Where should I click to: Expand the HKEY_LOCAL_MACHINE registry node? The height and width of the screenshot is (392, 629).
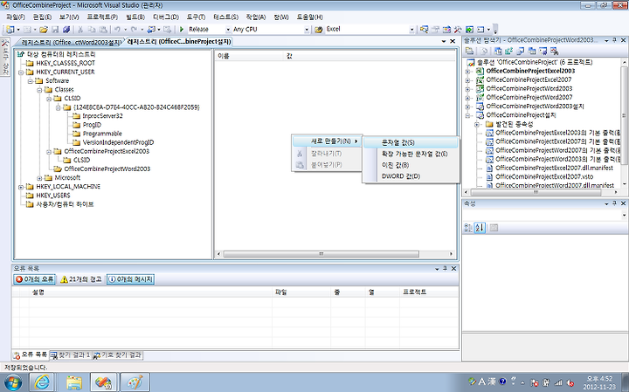[x=21, y=187]
